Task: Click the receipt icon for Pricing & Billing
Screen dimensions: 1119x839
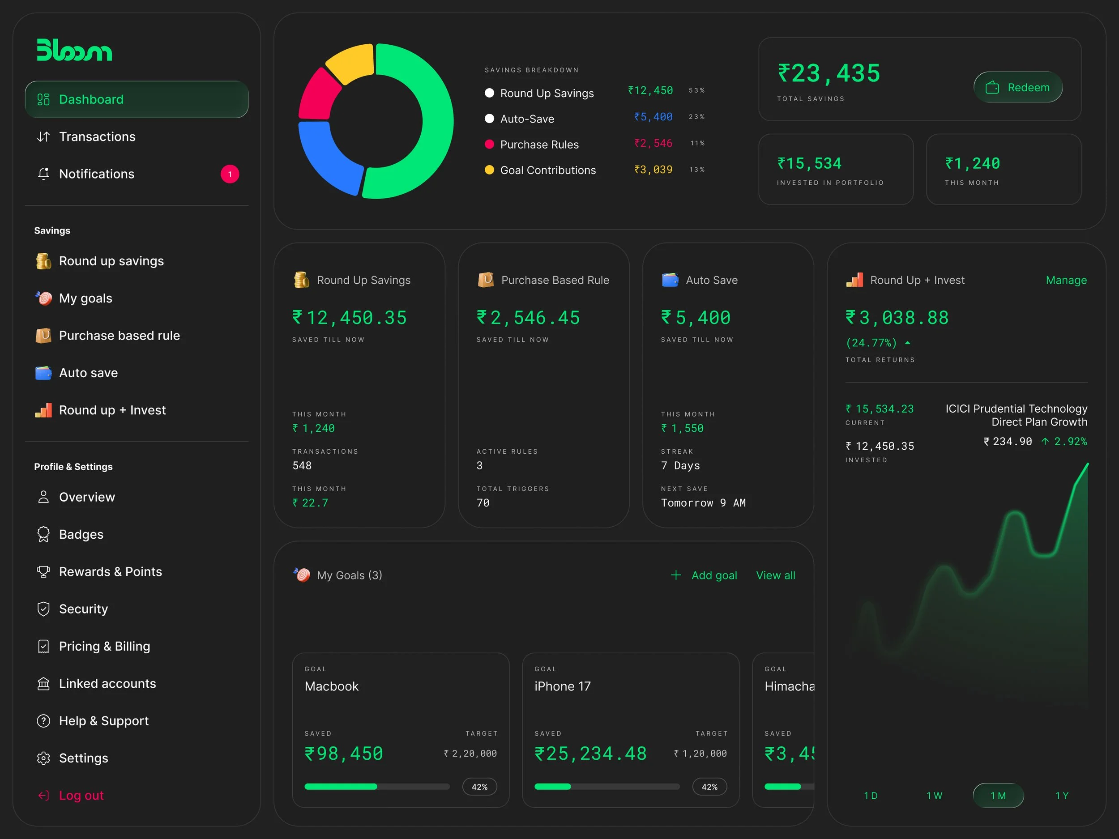Action: coord(43,646)
